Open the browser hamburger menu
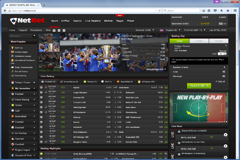The height and width of the screenshot is (160, 240). point(235,10)
